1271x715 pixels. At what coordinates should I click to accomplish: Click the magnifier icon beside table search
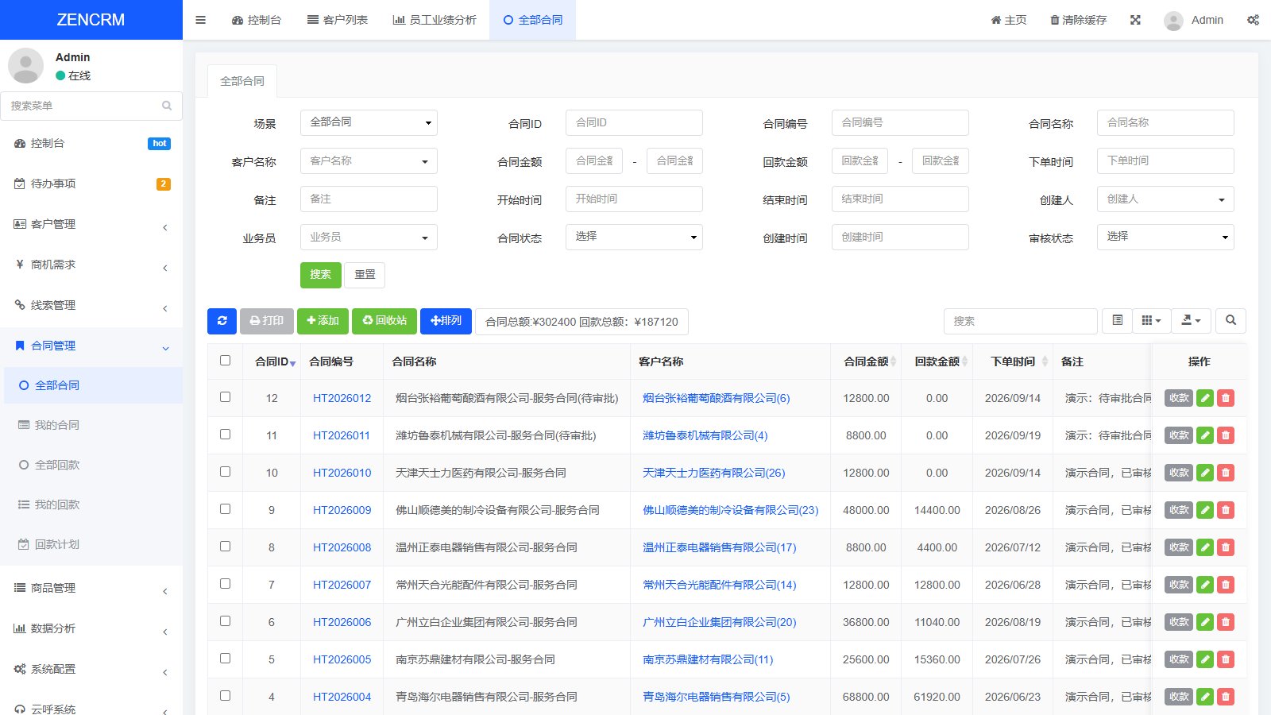(x=1230, y=321)
